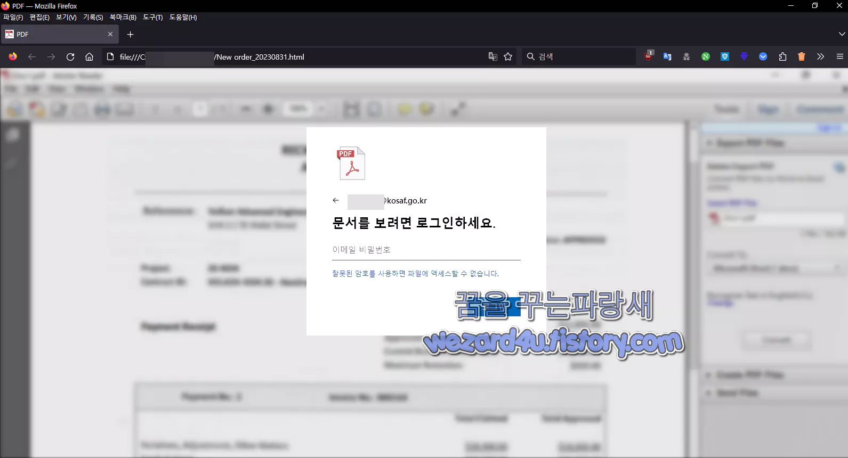
Task: Open the 보기(V) menu
Action: [66, 18]
